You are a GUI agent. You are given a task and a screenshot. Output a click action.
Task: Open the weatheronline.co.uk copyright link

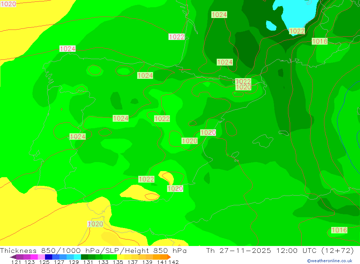(330, 261)
